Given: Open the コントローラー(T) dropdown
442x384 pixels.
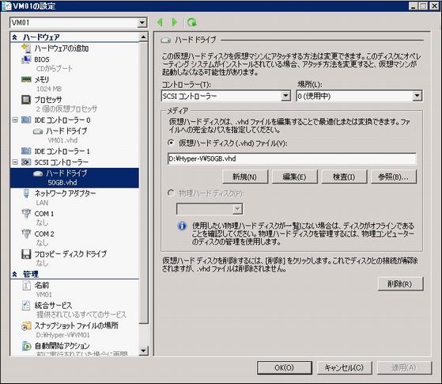Looking at the screenshot, I should click(285, 96).
